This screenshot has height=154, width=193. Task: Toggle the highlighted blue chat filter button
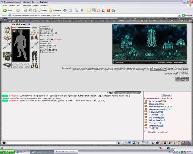click(129, 143)
